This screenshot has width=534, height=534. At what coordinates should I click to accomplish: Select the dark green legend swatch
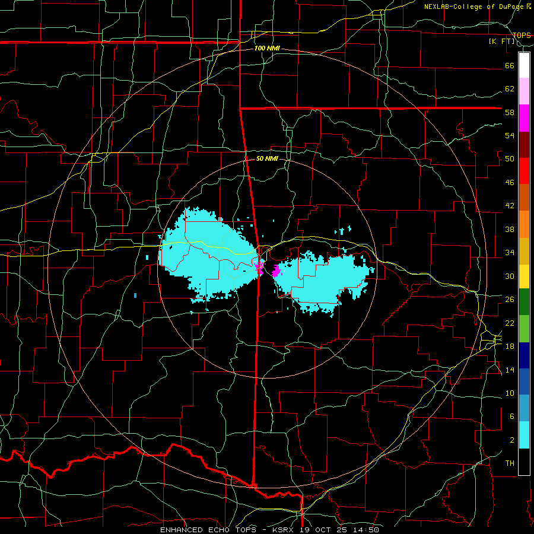pos(524,302)
